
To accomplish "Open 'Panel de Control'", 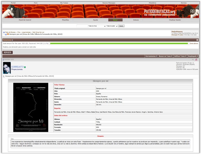I will 25,20.
